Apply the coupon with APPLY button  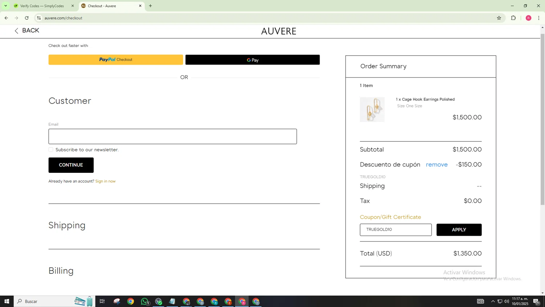(459, 230)
